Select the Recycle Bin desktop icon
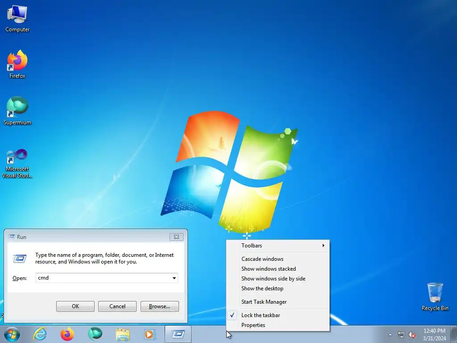Viewport: 457px width, 343px height. pyautogui.click(x=435, y=297)
